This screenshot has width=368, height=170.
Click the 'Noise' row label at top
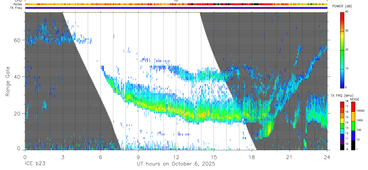pyautogui.click(x=18, y=4)
